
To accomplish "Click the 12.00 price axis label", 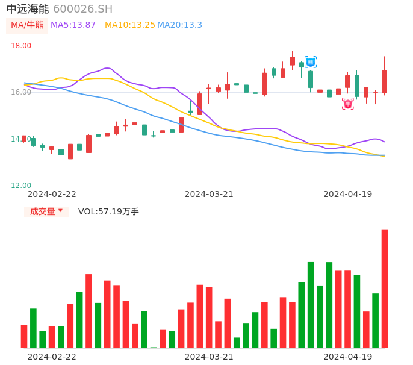I will 21,186.
